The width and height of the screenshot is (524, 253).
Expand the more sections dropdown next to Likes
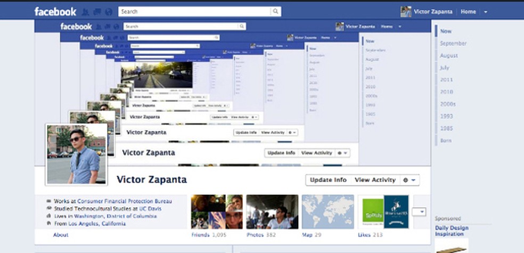[x=419, y=211]
